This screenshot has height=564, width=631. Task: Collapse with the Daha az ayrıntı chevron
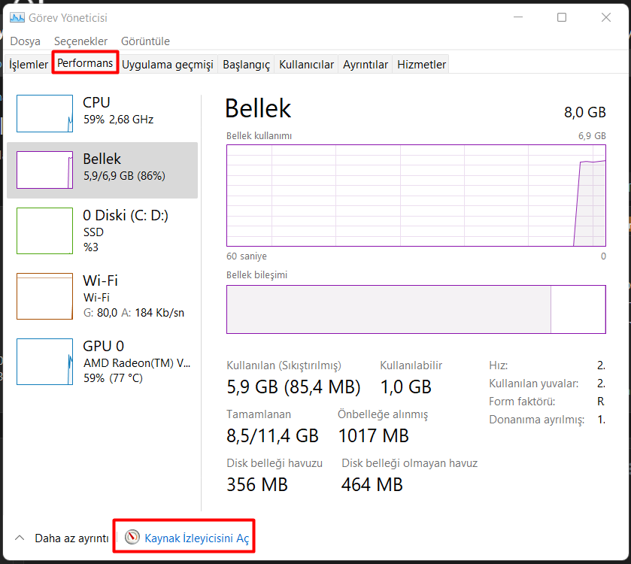tap(20, 538)
